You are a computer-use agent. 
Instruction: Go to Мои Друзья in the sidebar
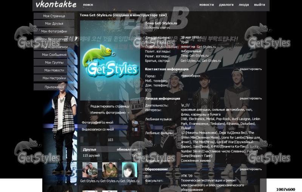click(54, 24)
